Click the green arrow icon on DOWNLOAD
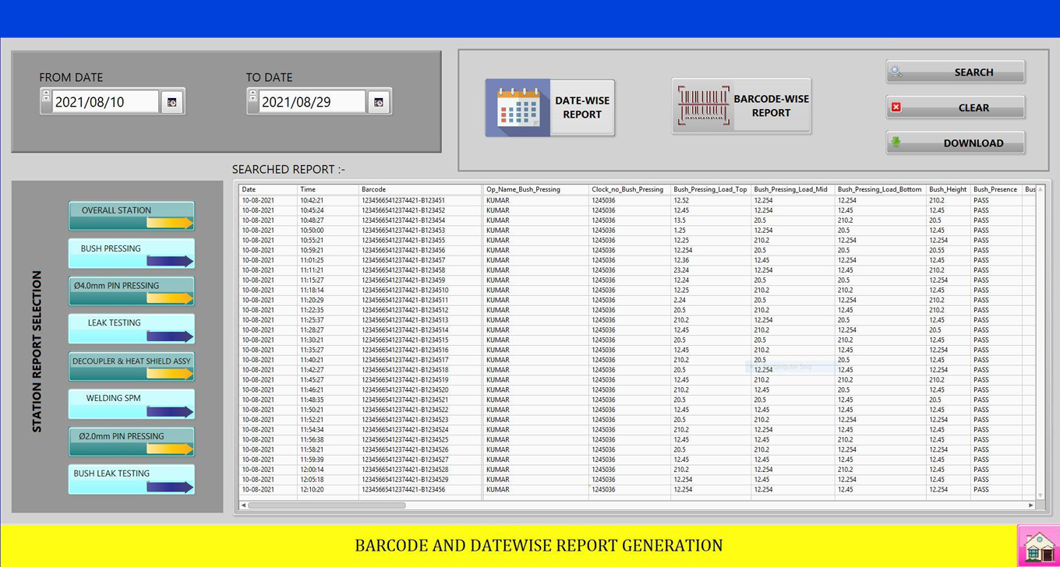 pyautogui.click(x=896, y=143)
